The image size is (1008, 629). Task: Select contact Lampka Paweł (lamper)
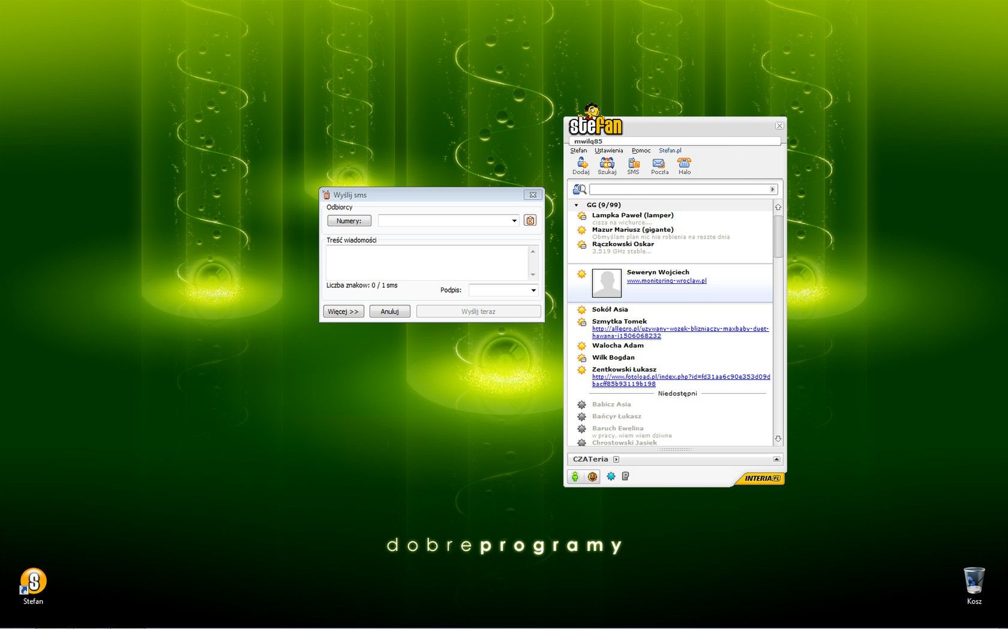pyautogui.click(x=632, y=215)
